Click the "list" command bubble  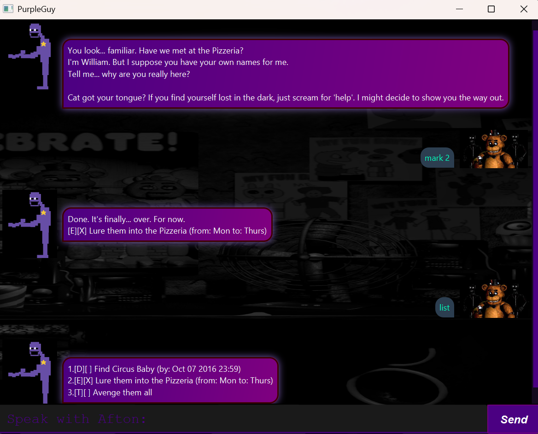444,307
